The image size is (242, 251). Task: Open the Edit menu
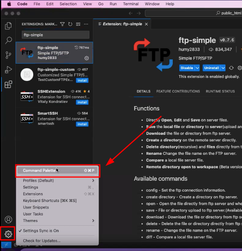click(50, 4)
